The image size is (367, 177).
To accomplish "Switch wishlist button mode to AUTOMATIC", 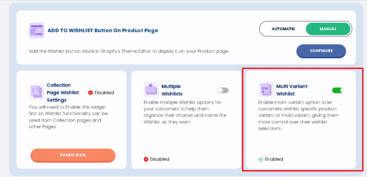I will coord(283,29).
